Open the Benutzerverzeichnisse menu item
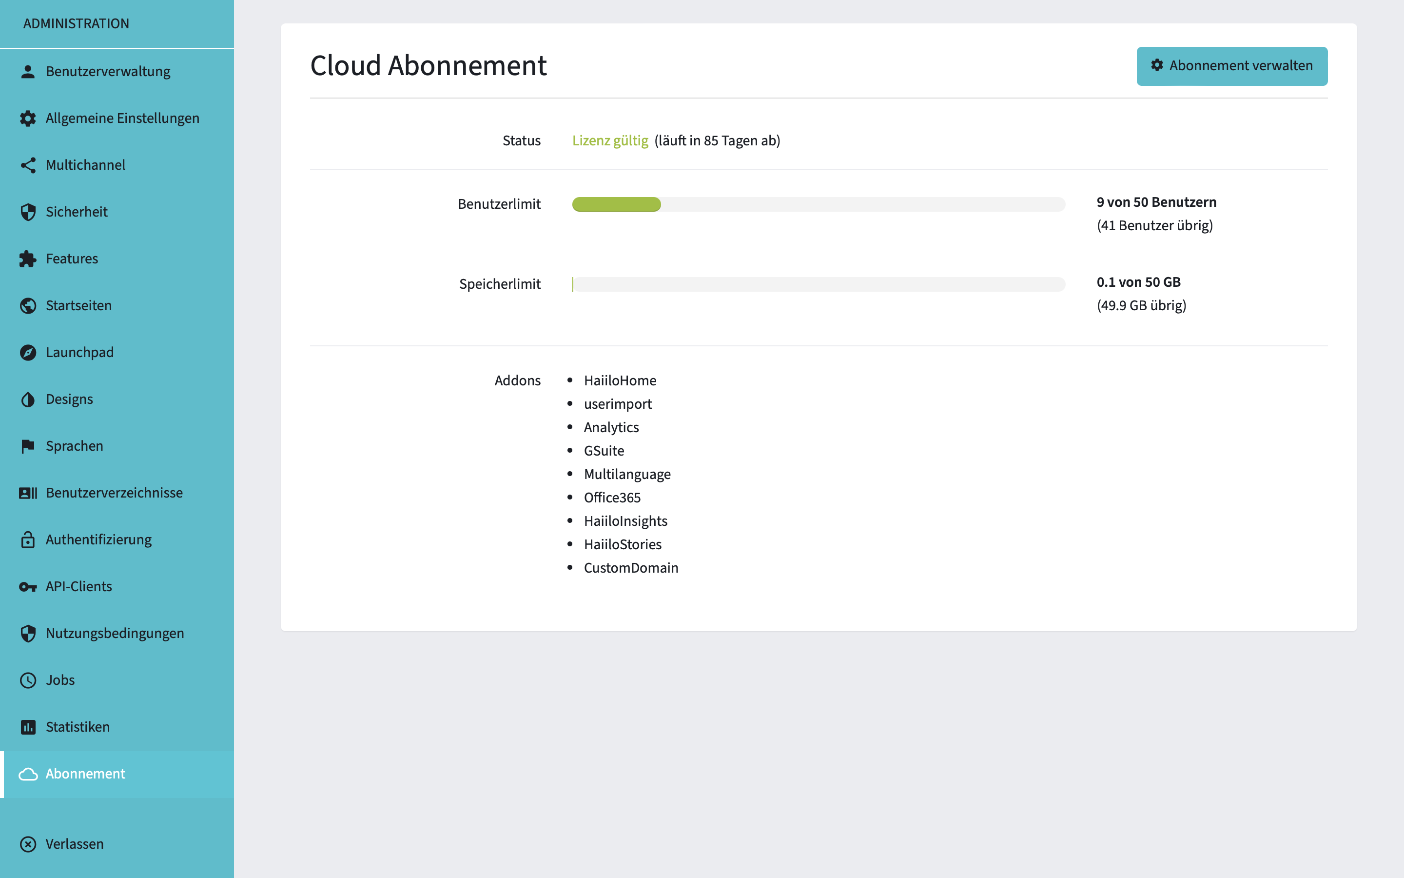 114,493
